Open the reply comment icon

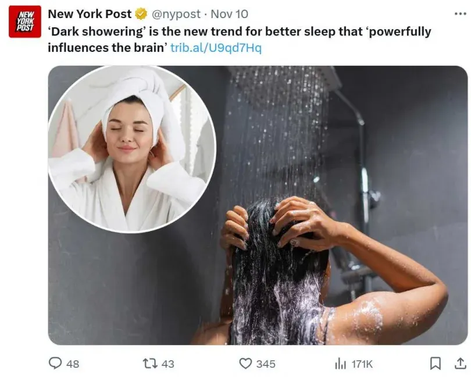[55, 363]
